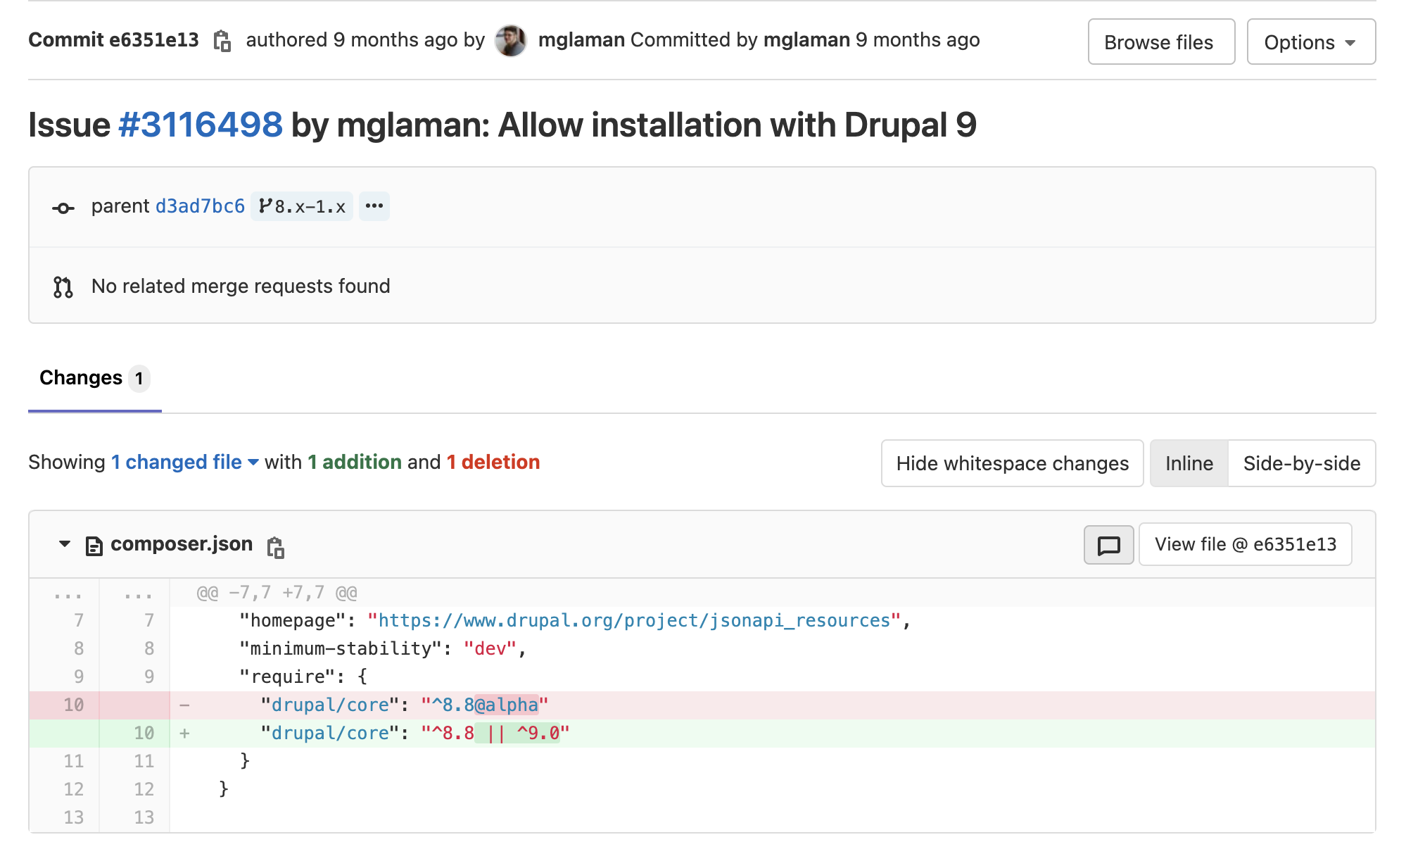Image resolution: width=1406 pixels, height=849 pixels.
Task: Expand more branches ellipsis button
Action: [374, 206]
